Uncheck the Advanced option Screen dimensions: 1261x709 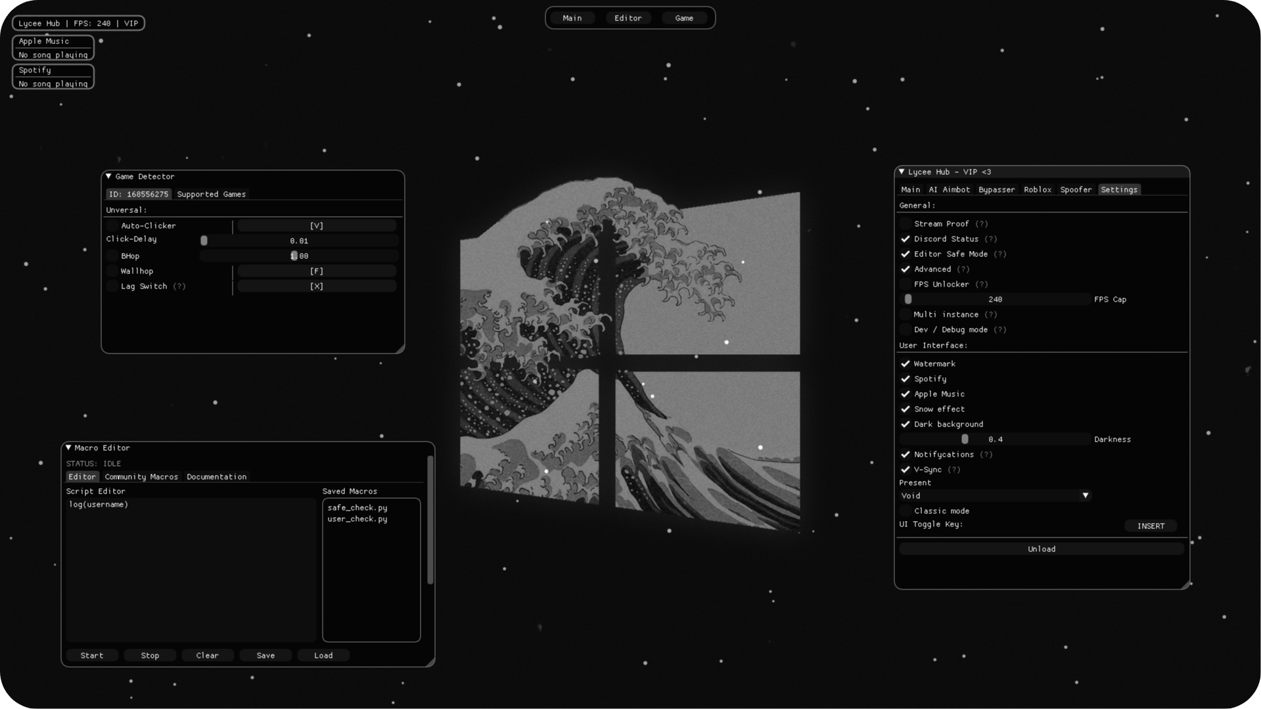[x=906, y=269]
